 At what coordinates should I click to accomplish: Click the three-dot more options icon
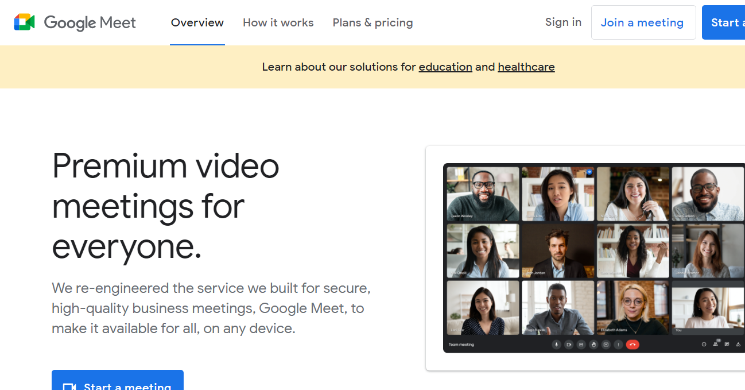tap(618, 345)
